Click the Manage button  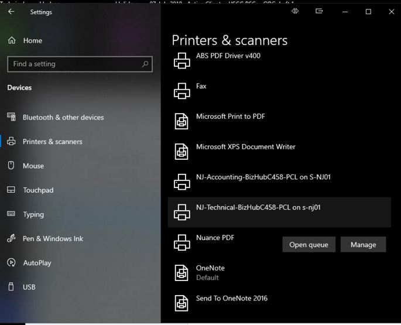point(363,244)
